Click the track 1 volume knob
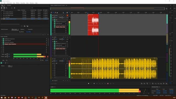The height and width of the screenshot is (99, 176). click(x=54, y=18)
